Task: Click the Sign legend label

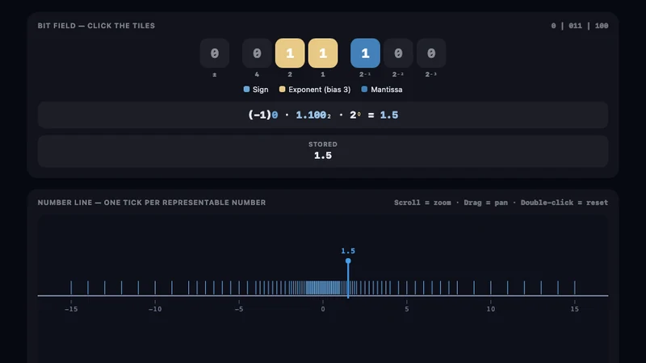Action: (x=260, y=90)
